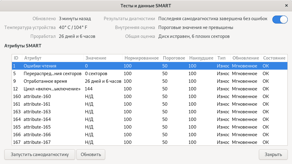This screenshot has height=164, width=292.
Task: Select the attribute-163 row
Action: point(37,112)
